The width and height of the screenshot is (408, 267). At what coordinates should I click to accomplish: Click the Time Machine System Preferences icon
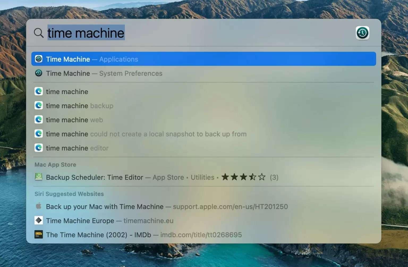[x=39, y=73]
